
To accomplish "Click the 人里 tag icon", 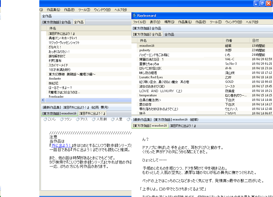I will [x=113, y=119].
